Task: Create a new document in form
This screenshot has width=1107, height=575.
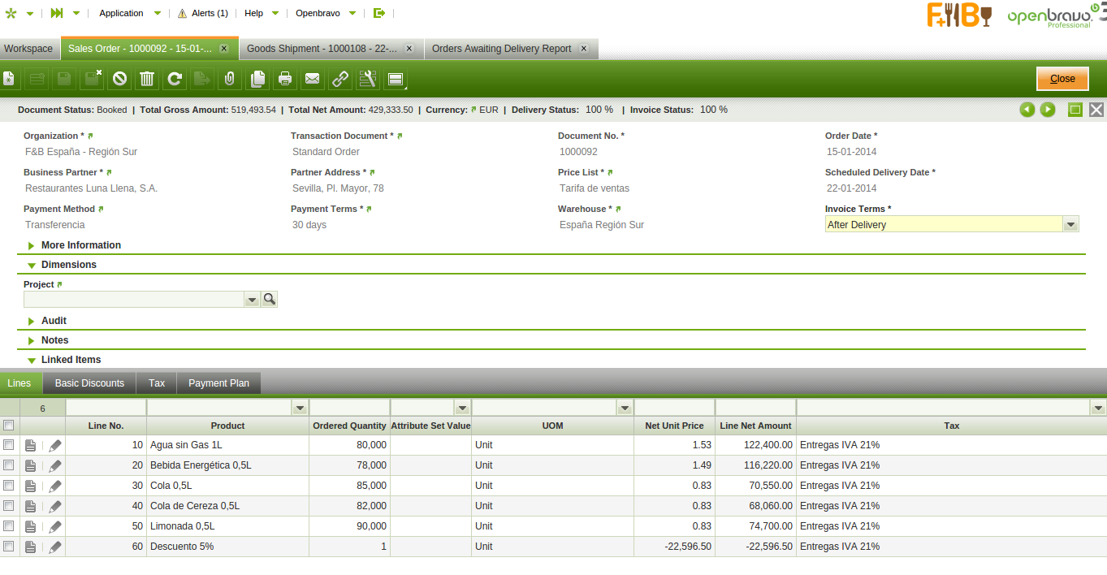Action: (8, 79)
